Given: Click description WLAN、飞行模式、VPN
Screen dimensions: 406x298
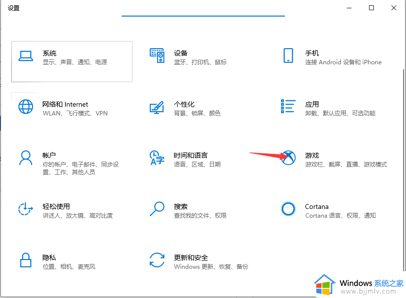Looking at the screenshot, I should (x=75, y=113).
